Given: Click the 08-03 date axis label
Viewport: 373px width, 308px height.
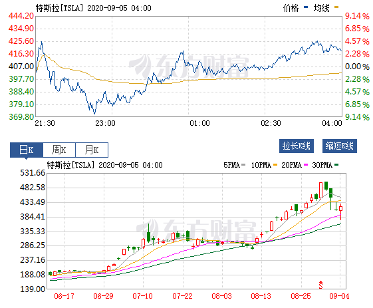Looking at the screenshot, I should [221, 296].
